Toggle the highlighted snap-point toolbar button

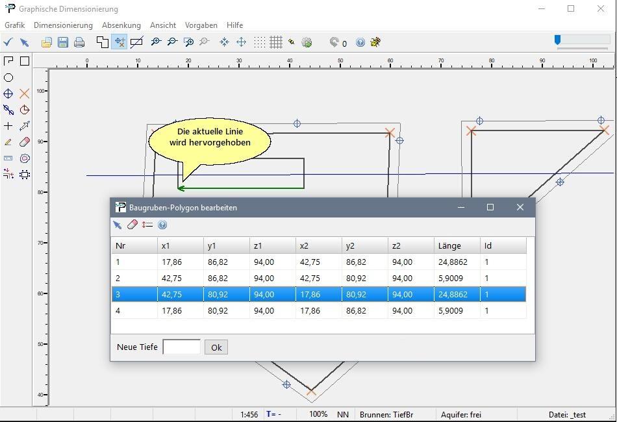(x=120, y=42)
